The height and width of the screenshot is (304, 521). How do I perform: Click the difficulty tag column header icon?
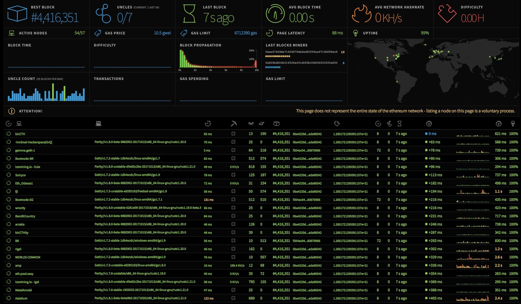click(x=337, y=123)
